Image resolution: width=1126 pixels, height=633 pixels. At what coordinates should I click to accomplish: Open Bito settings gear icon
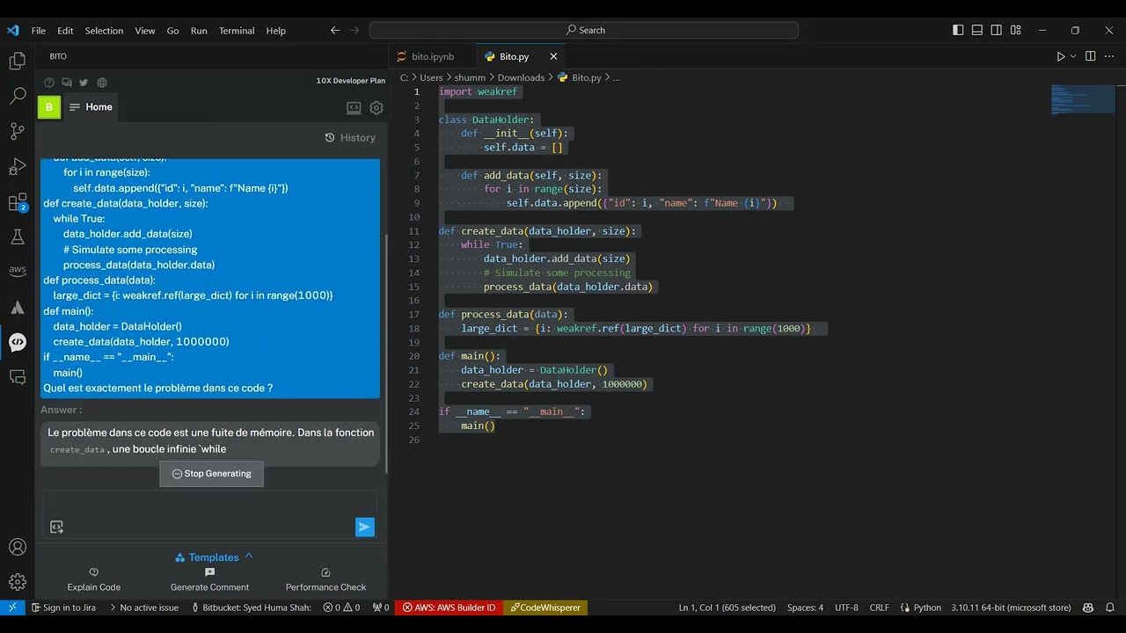(x=377, y=107)
